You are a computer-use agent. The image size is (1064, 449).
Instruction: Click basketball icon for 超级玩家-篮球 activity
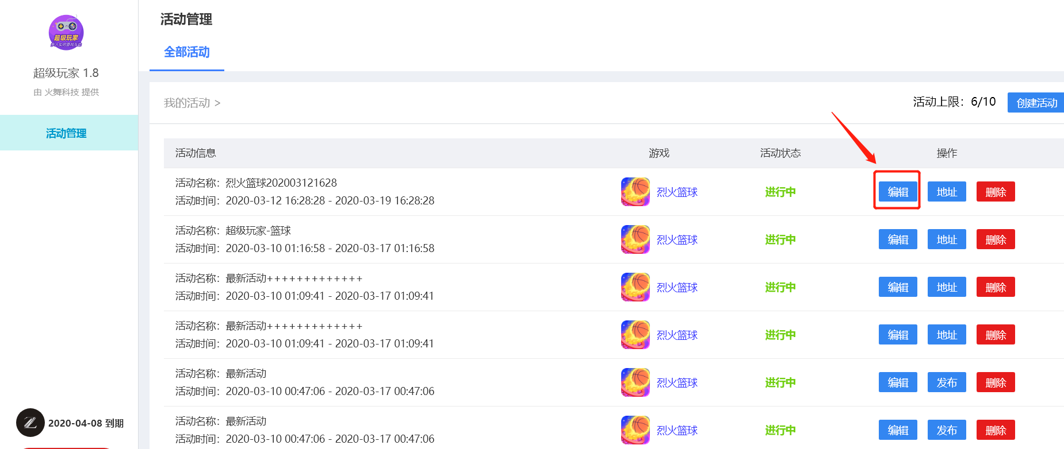(x=635, y=239)
